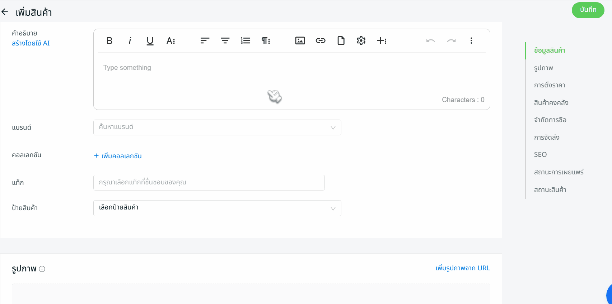Viewport: 612px width, 304px height.
Task: Toggle underline text formatting
Action: 150,41
